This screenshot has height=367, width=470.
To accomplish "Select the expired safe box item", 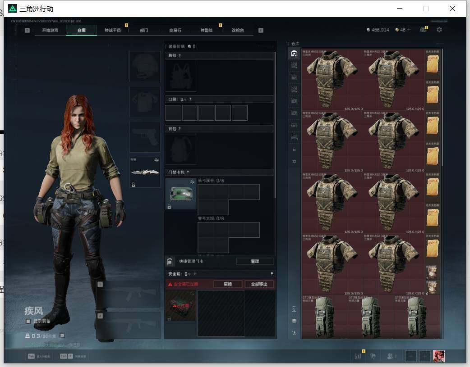I will point(181,306).
